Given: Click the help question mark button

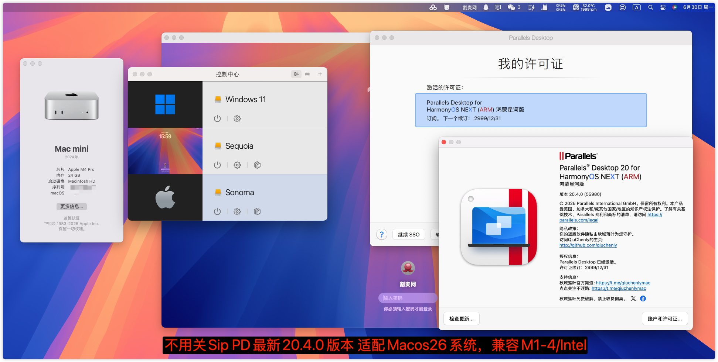Looking at the screenshot, I should point(382,234).
